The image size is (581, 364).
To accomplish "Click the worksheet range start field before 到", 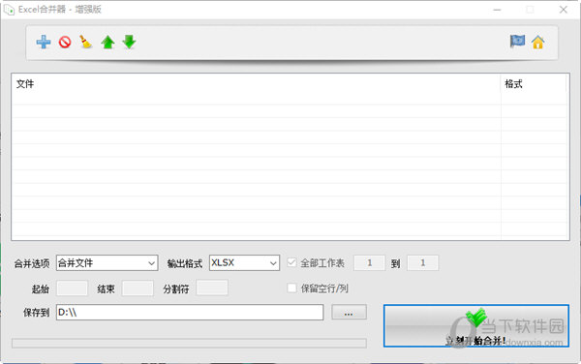I will (x=370, y=263).
